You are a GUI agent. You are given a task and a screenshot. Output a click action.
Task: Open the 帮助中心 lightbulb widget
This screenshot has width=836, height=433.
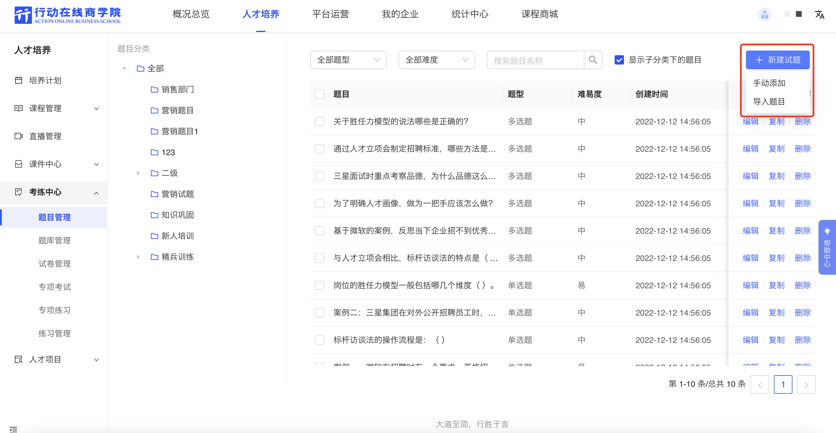tap(827, 247)
